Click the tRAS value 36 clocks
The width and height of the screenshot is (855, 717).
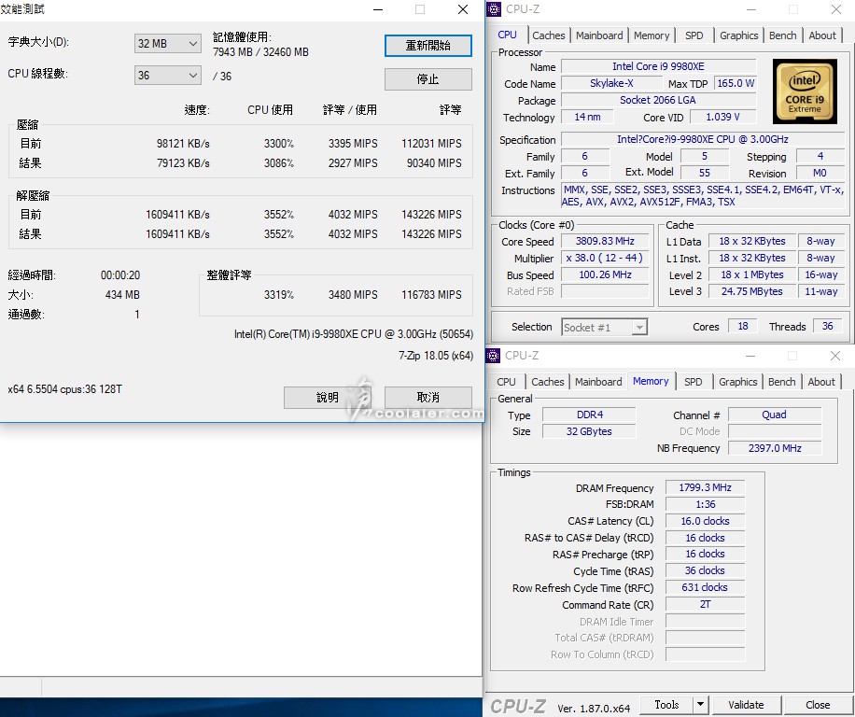(x=705, y=570)
